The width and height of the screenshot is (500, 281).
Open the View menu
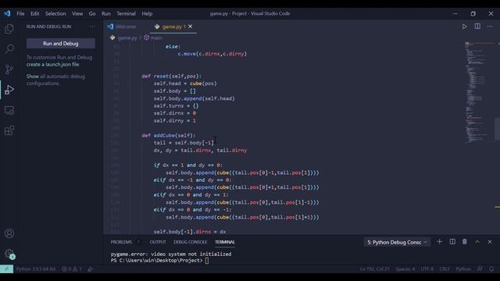click(x=77, y=14)
